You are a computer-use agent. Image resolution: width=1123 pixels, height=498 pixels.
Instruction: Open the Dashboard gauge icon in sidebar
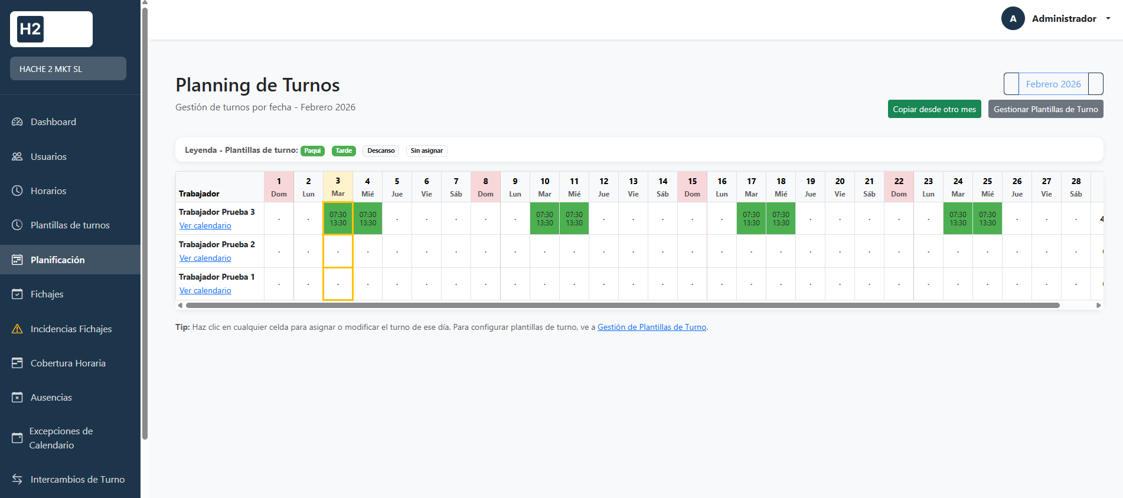click(17, 122)
